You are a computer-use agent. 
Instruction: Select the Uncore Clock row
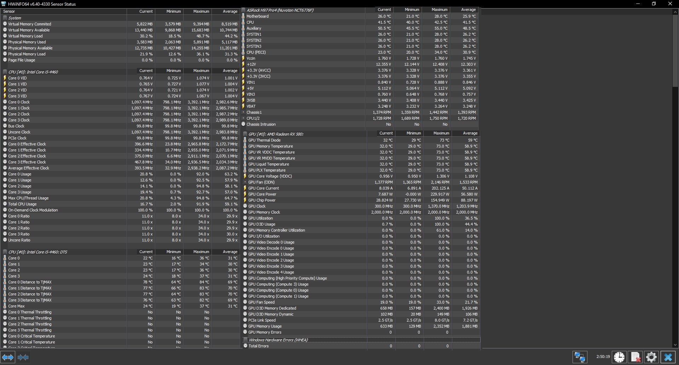(120, 132)
